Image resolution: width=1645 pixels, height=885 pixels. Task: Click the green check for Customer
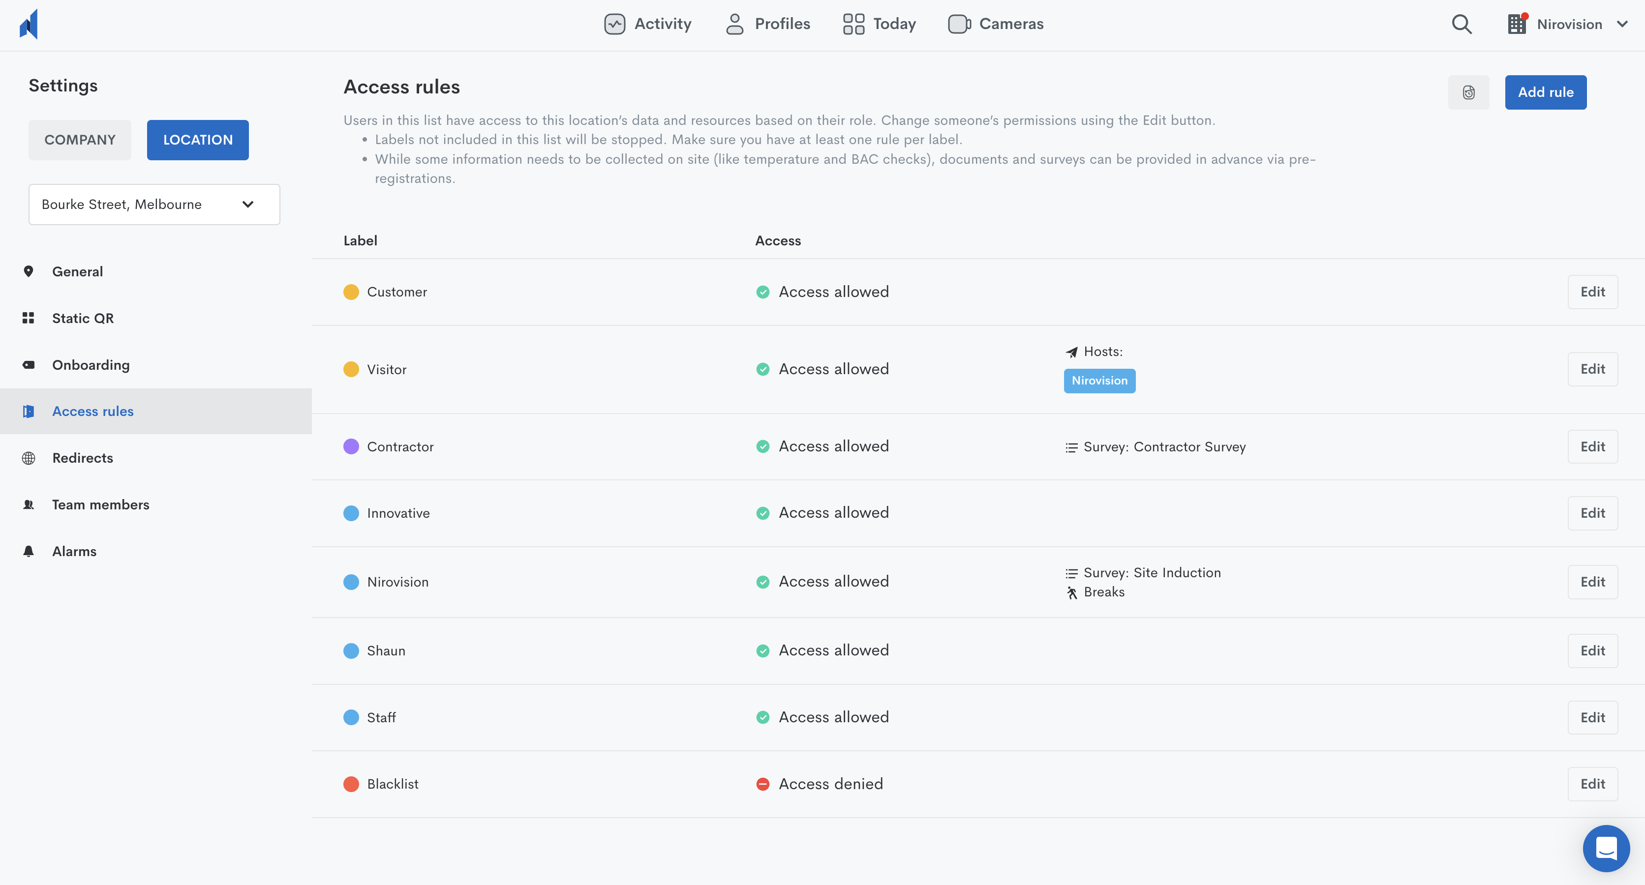pos(762,292)
